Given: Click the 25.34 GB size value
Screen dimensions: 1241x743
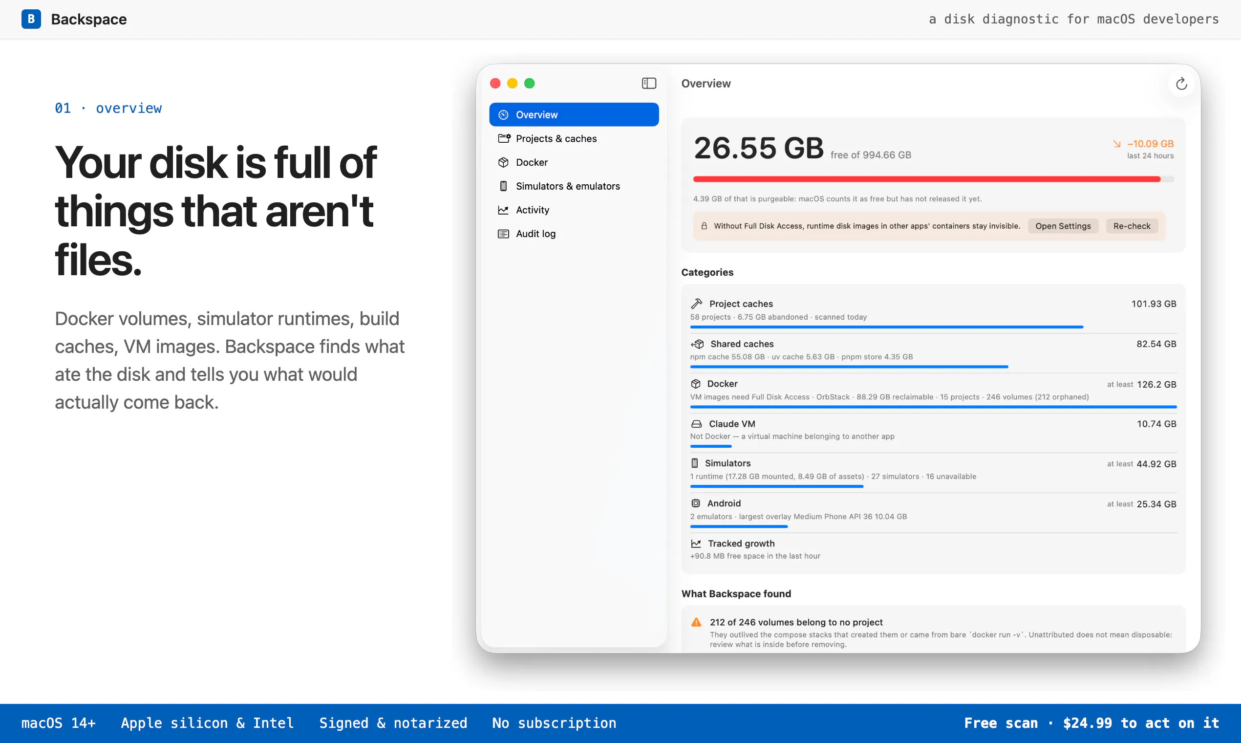Looking at the screenshot, I should tap(1157, 503).
